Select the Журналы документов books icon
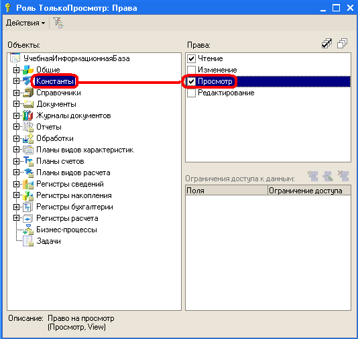Screen dimensions: 358x339 pyautogui.click(x=28, y=115)
